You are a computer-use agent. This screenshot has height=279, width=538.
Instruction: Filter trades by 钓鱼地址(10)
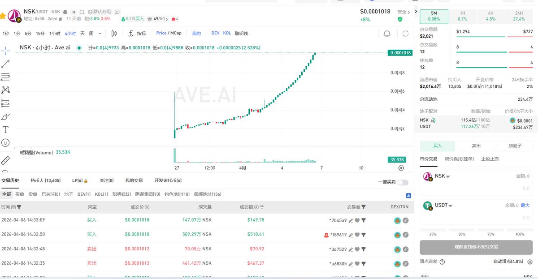[177, 194]
